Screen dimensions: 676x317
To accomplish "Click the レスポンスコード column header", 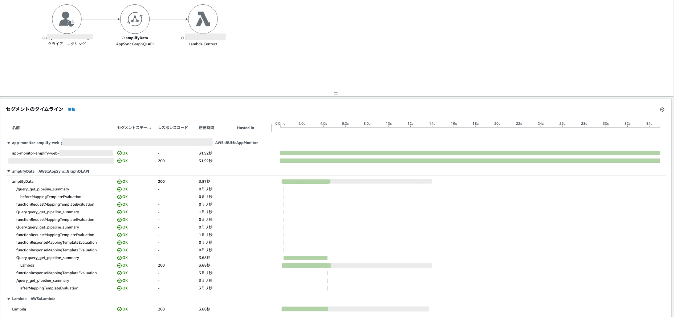I will pos(173,128).
